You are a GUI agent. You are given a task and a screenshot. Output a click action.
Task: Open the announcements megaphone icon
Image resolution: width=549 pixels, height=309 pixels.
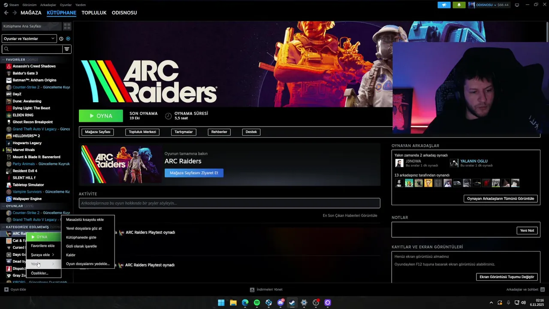click(x=444, y=5)
